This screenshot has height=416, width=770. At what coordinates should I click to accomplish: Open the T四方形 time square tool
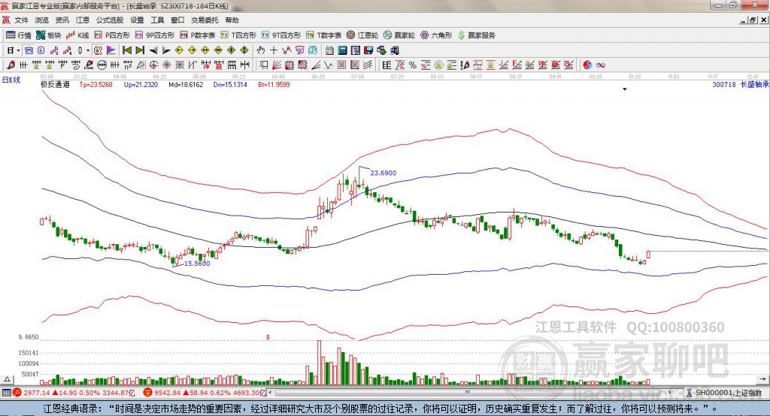[238, 35]
